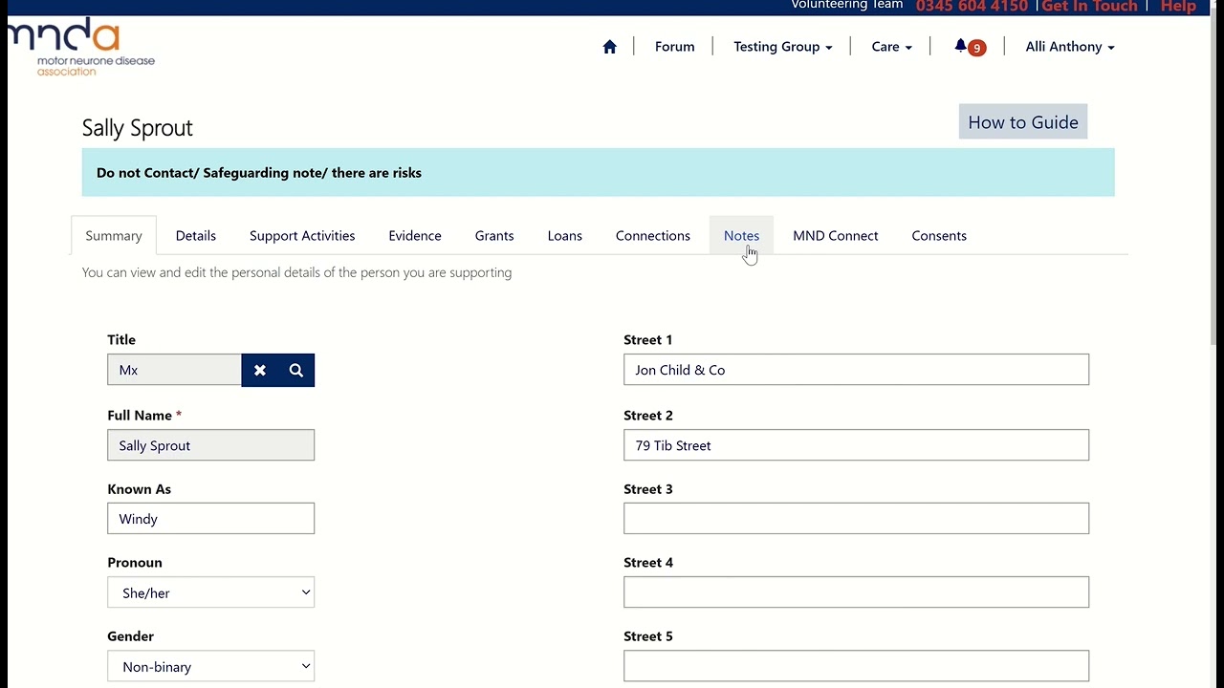Viewport: 1224px width, 688px height.
Task: Expand the Care menu
Action: click(x=891, y=47)
